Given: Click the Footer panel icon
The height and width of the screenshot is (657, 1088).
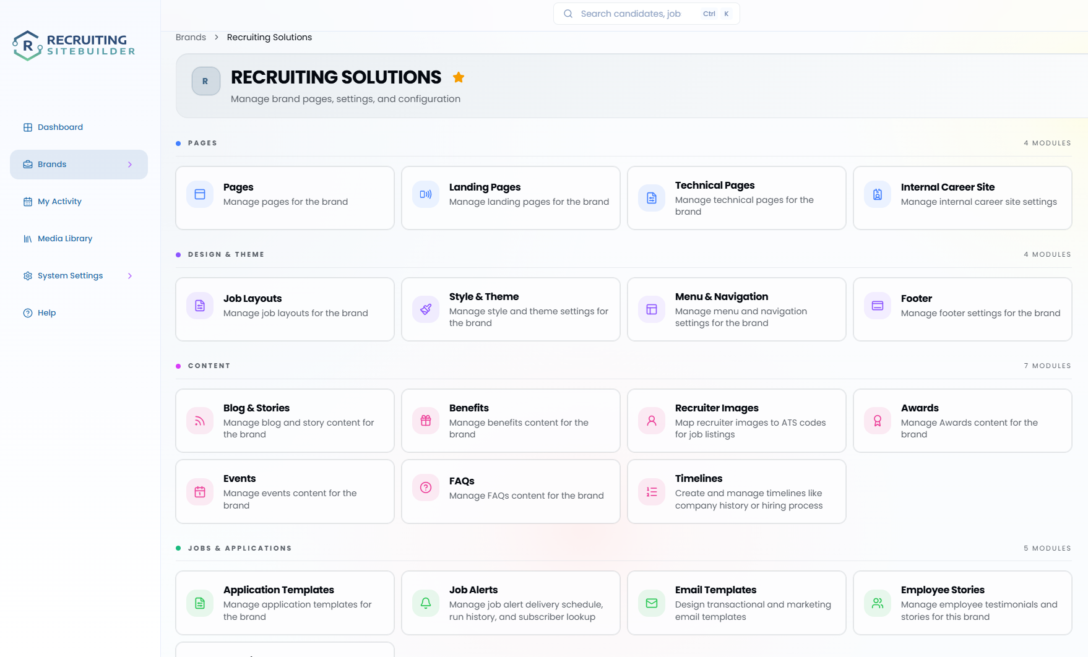Looking at the screenshot, I should pos(878,306).
